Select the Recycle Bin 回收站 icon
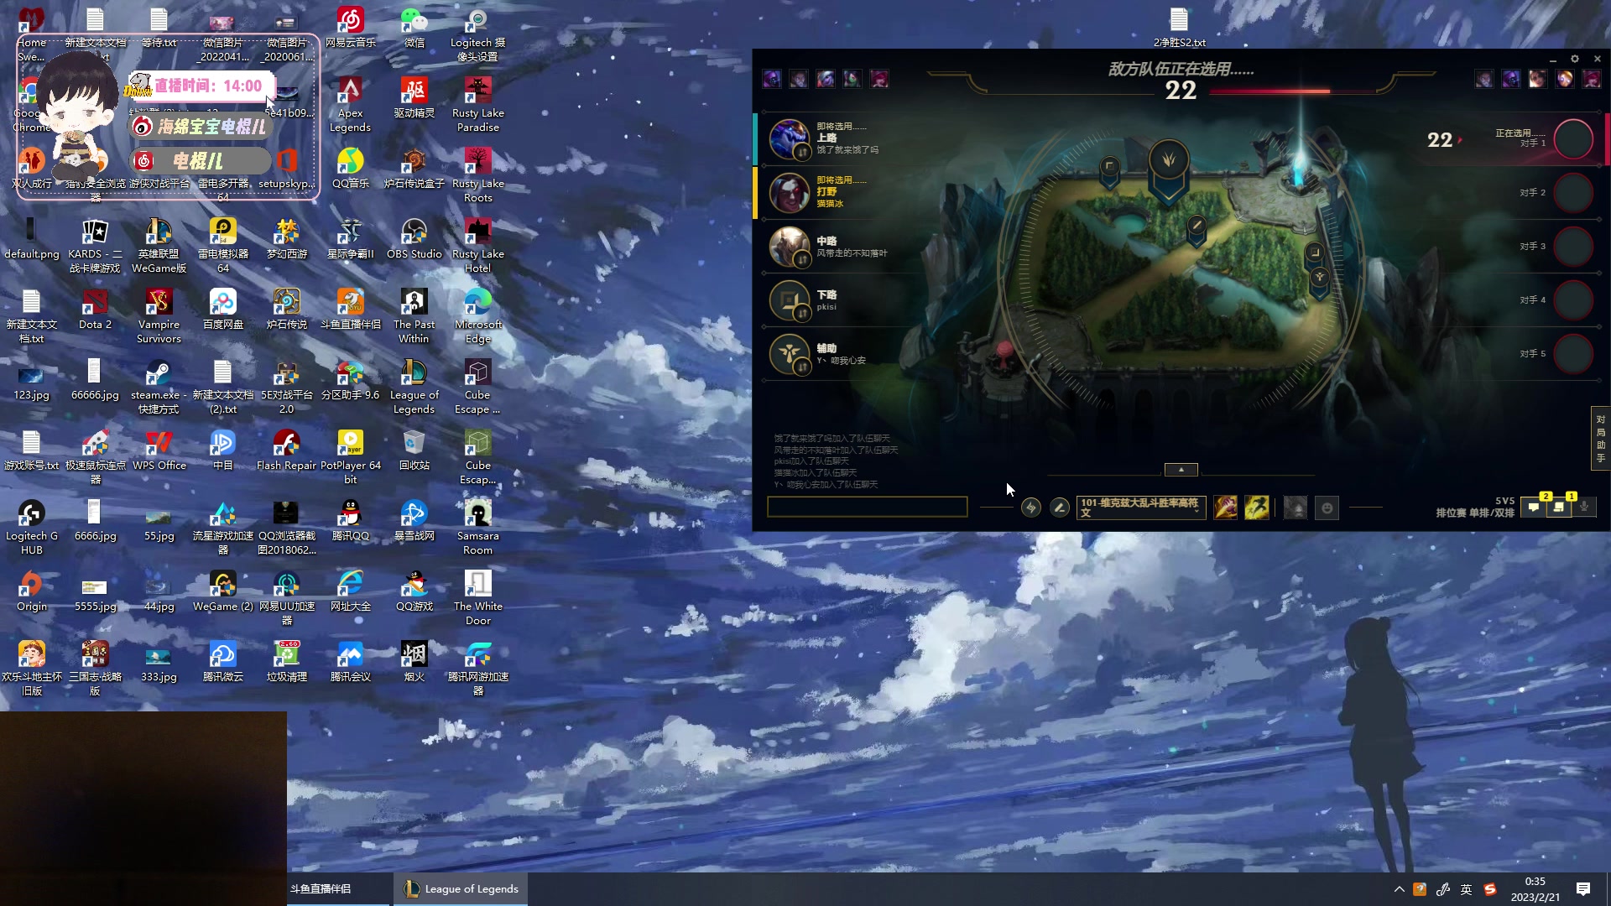This screenshot has width=1611, height=906. 414,450
